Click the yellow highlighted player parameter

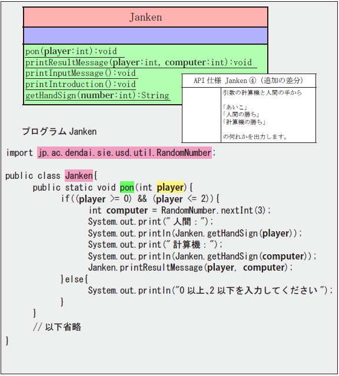(x=170, y=187)
